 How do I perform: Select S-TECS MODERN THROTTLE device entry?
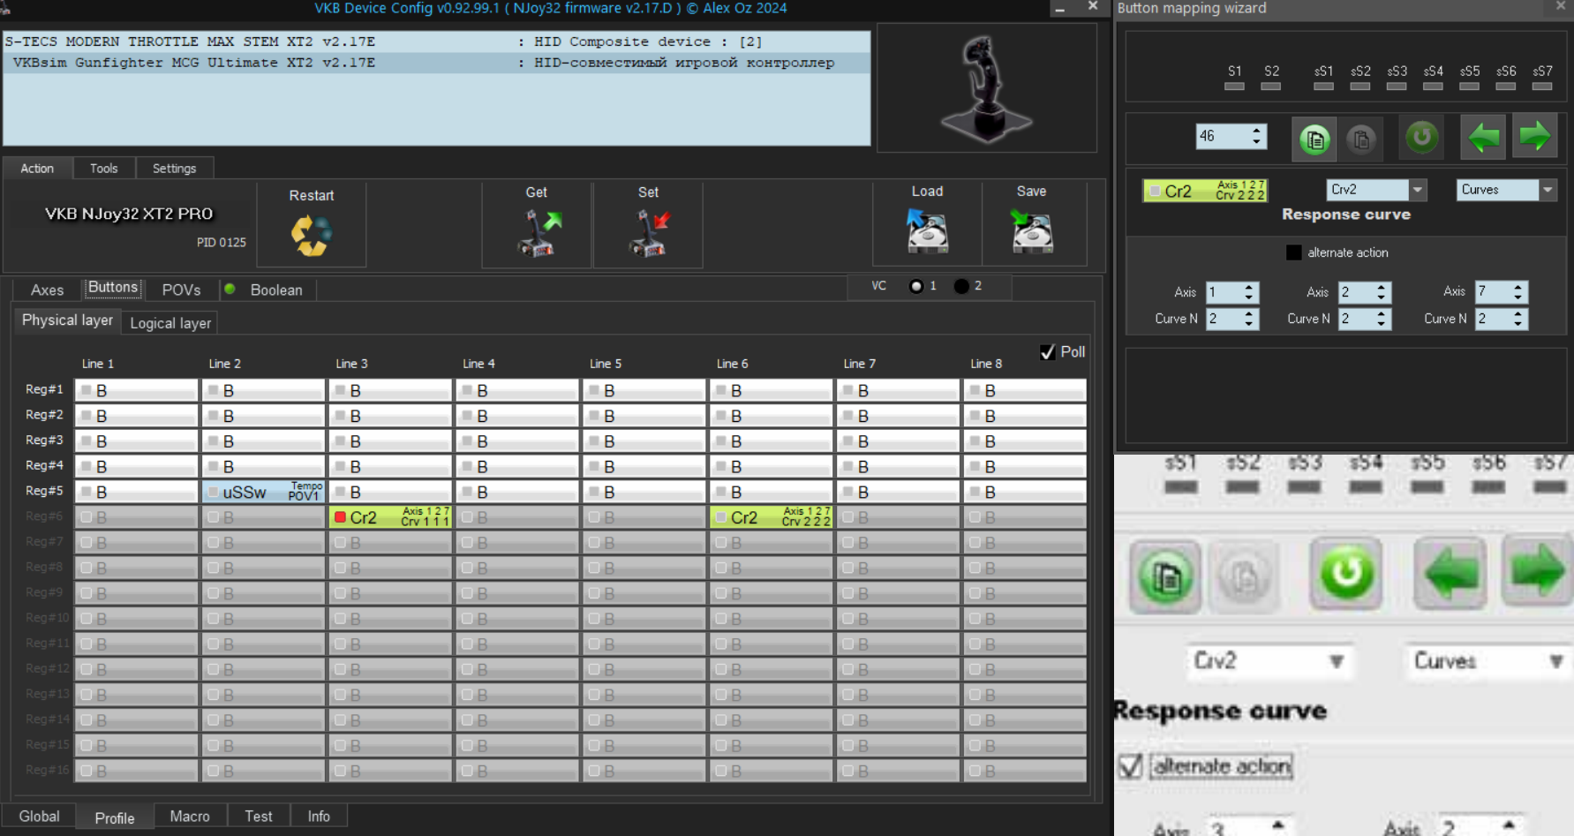pos(436,41)
